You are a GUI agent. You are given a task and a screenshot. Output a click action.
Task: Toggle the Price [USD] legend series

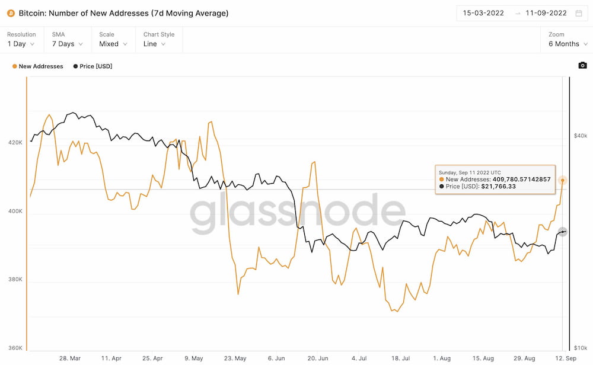(x=93, y=66)
